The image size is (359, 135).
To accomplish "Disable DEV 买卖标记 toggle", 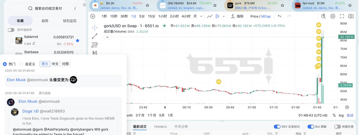I will tap(277, 127).
